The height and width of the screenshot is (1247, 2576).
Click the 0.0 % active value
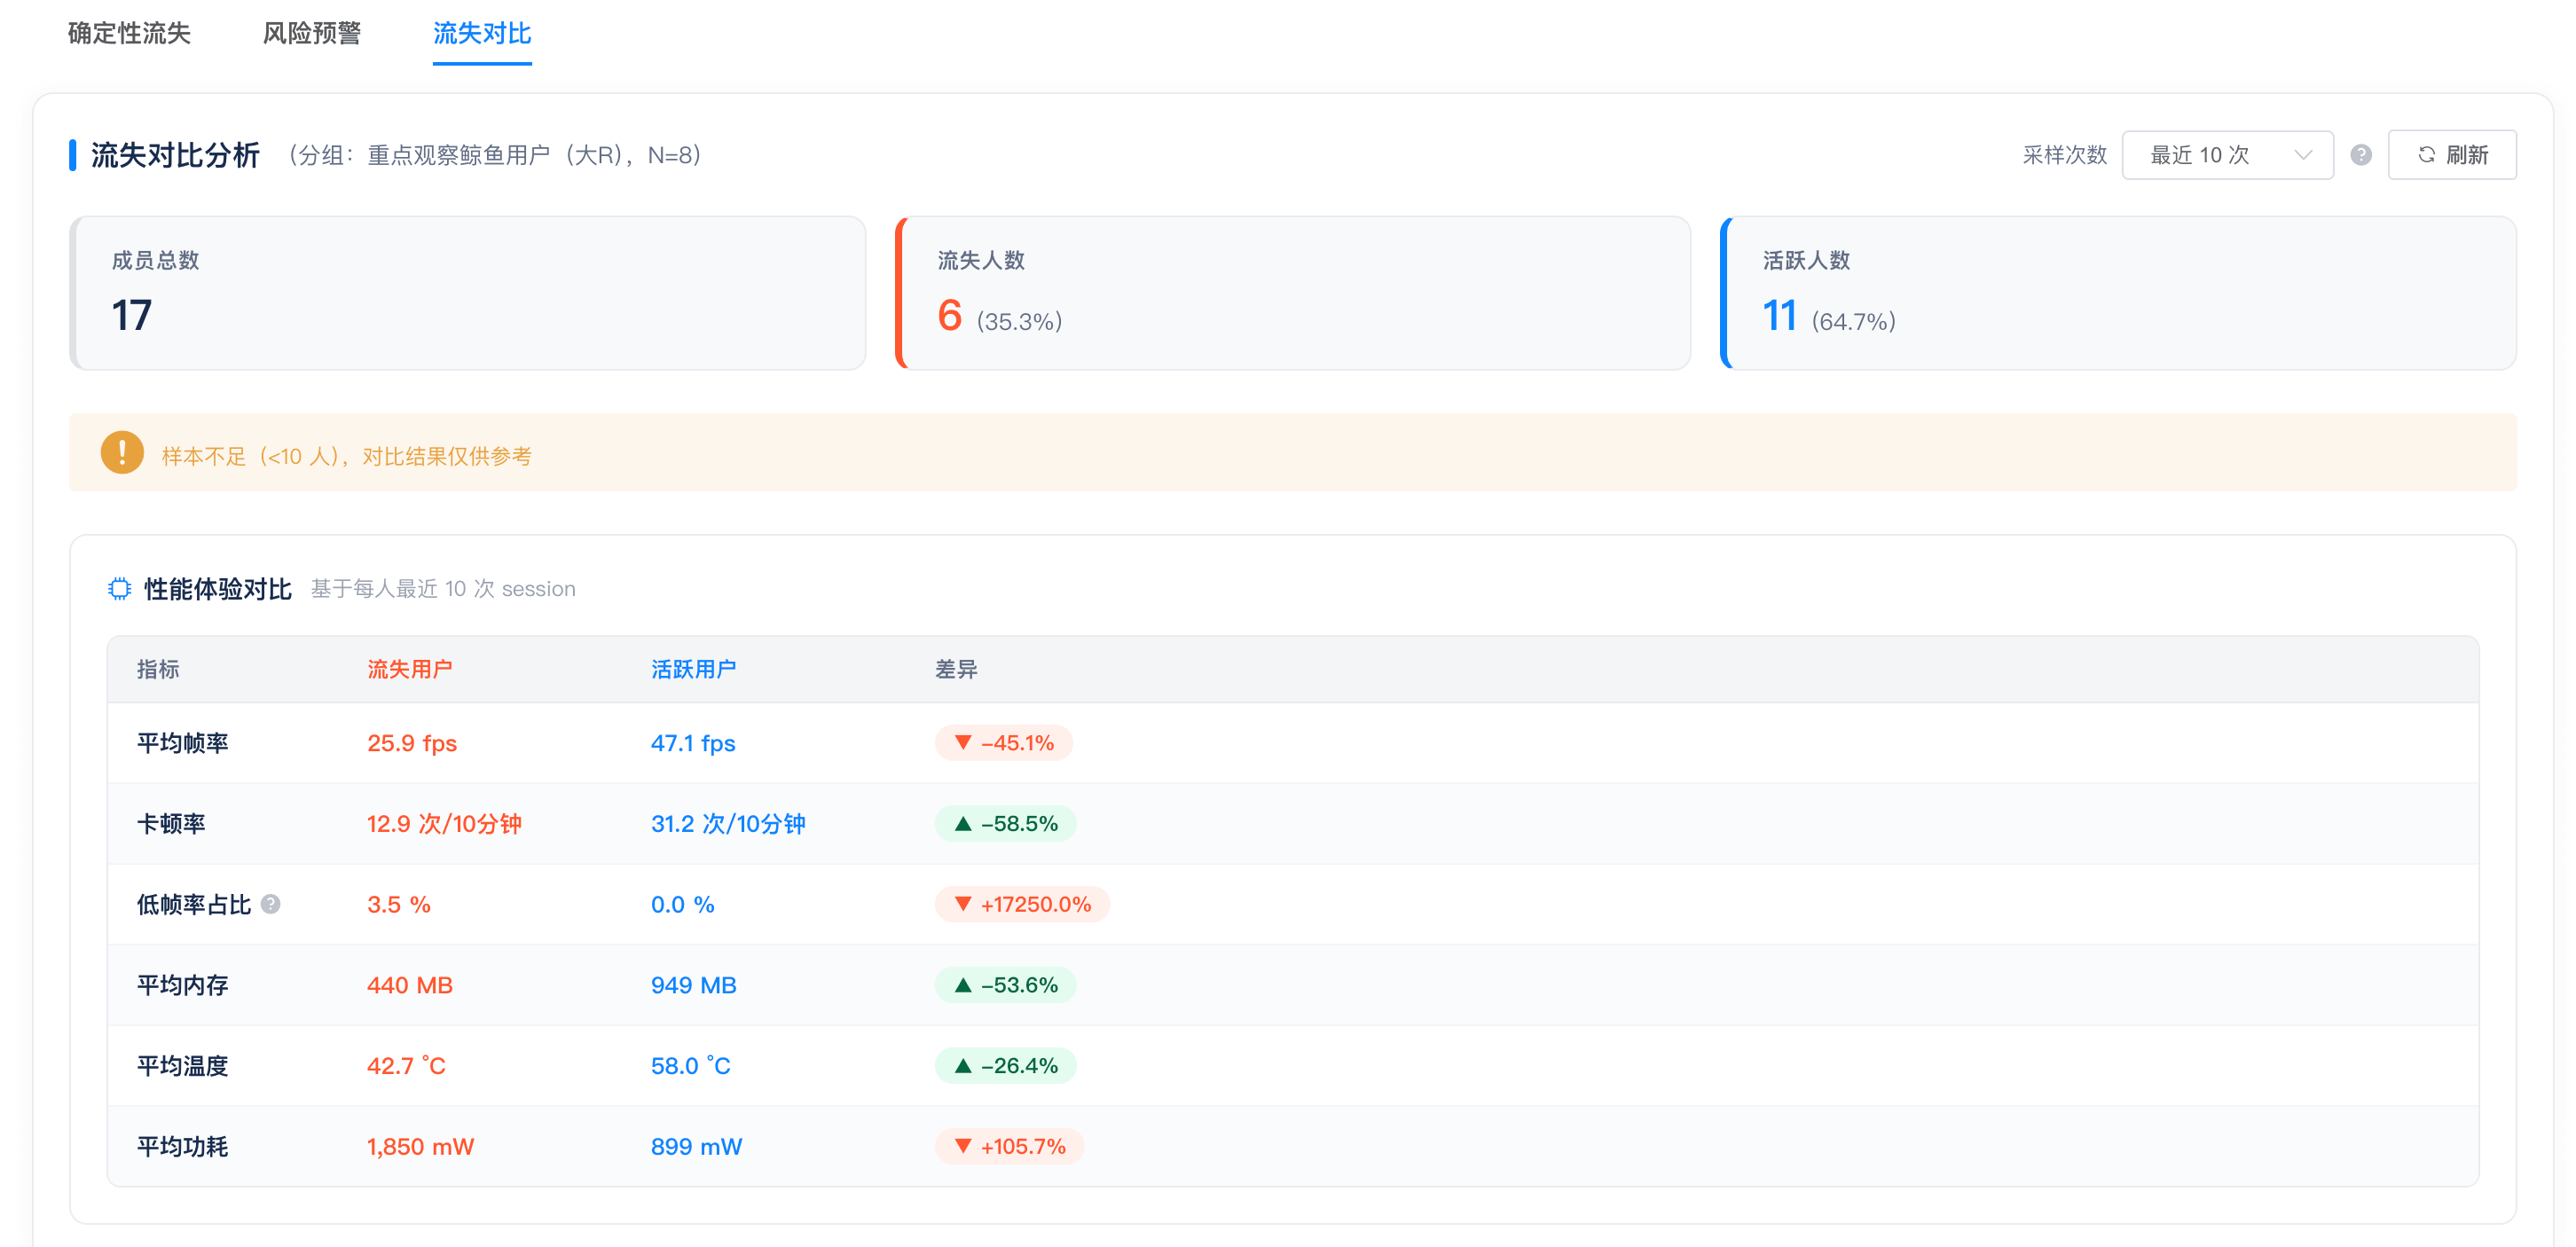pos(683,905)
